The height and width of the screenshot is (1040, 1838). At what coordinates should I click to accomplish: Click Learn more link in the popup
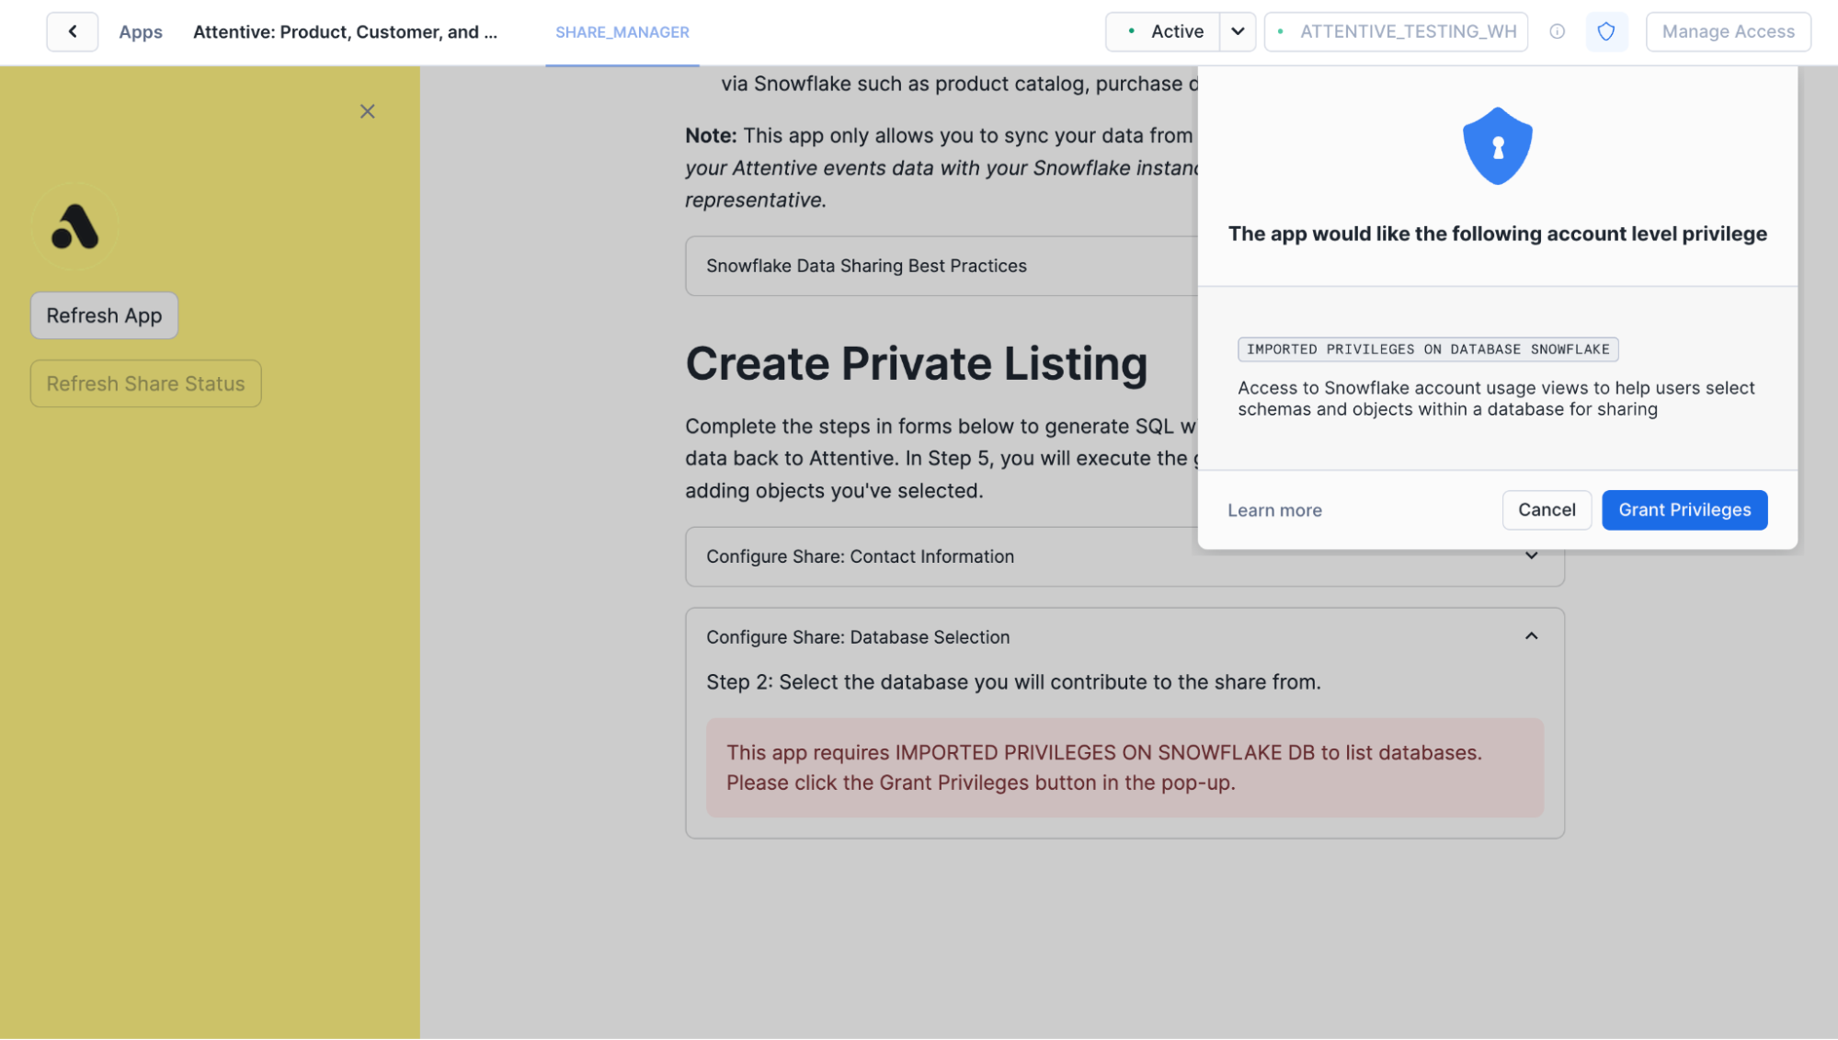(1274, 510)
